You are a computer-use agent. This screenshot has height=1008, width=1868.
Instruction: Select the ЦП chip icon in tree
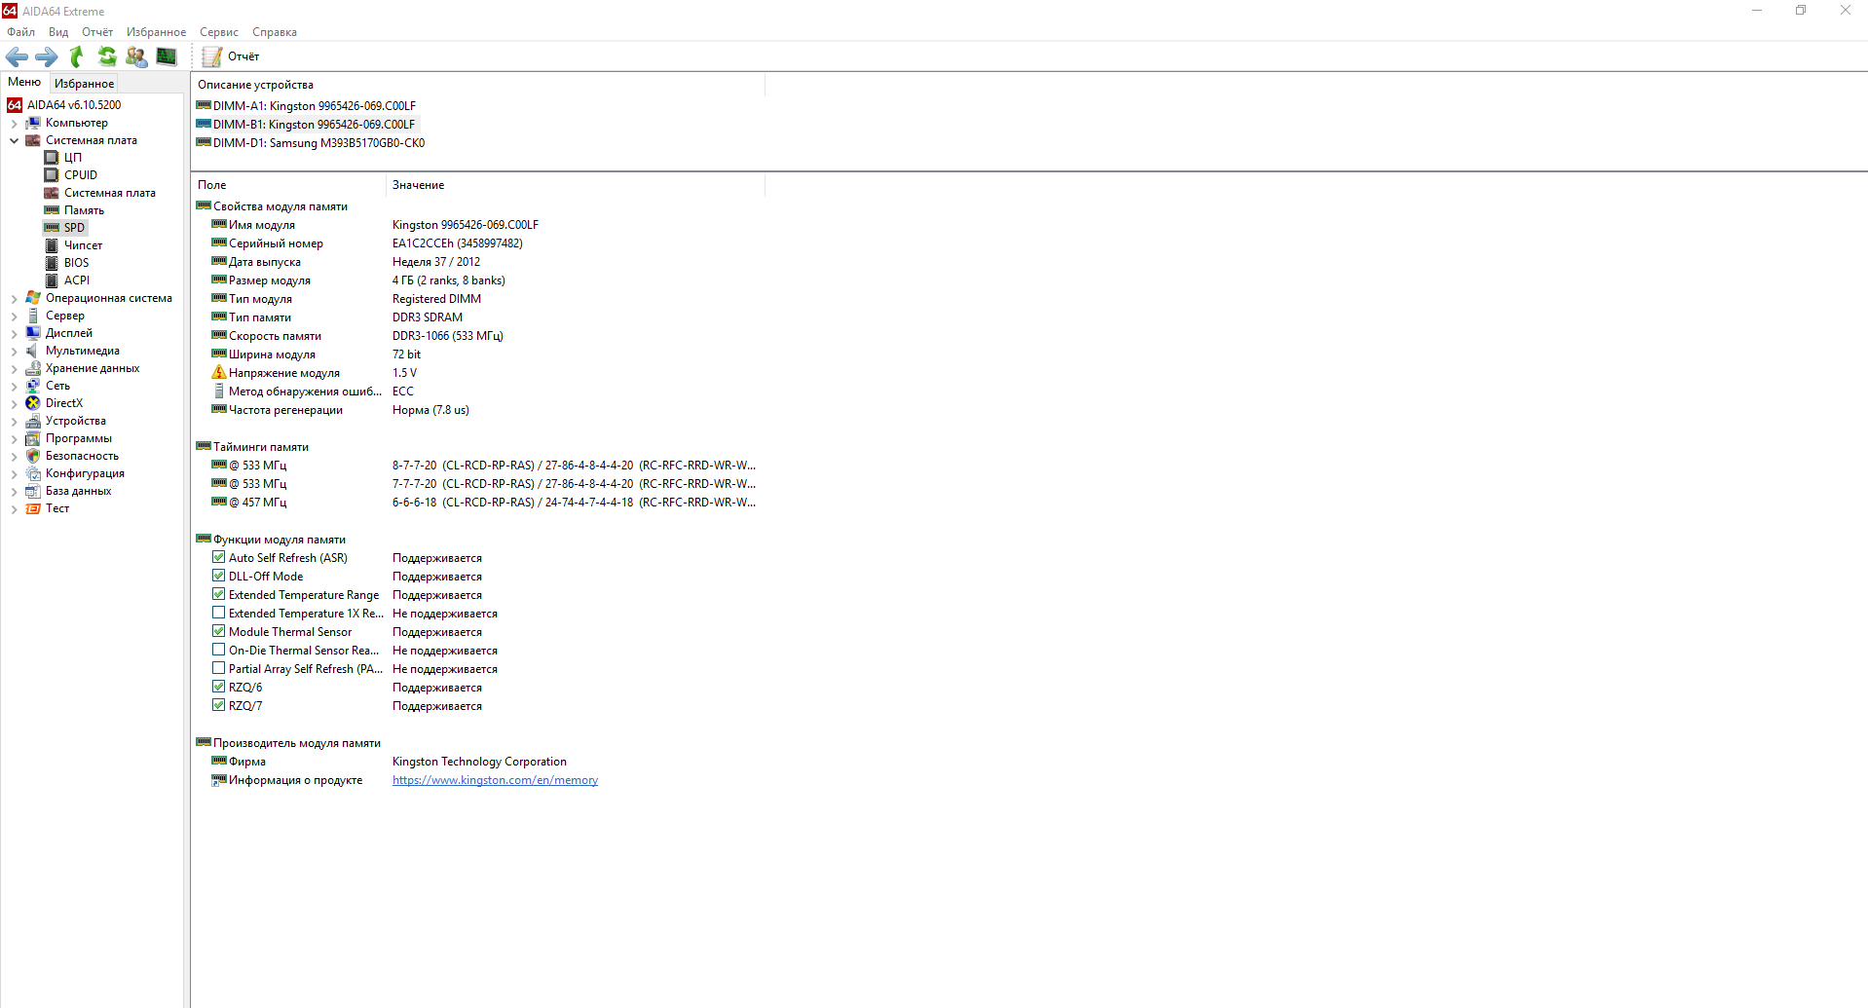pyautogui.click(x=52, y=158)
